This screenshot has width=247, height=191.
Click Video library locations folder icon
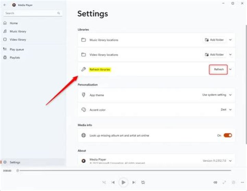83,55
